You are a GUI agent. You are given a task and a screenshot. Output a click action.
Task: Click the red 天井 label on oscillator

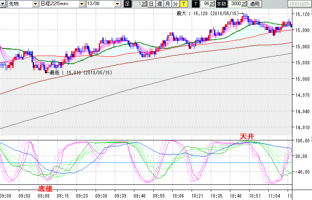point(246,136)
